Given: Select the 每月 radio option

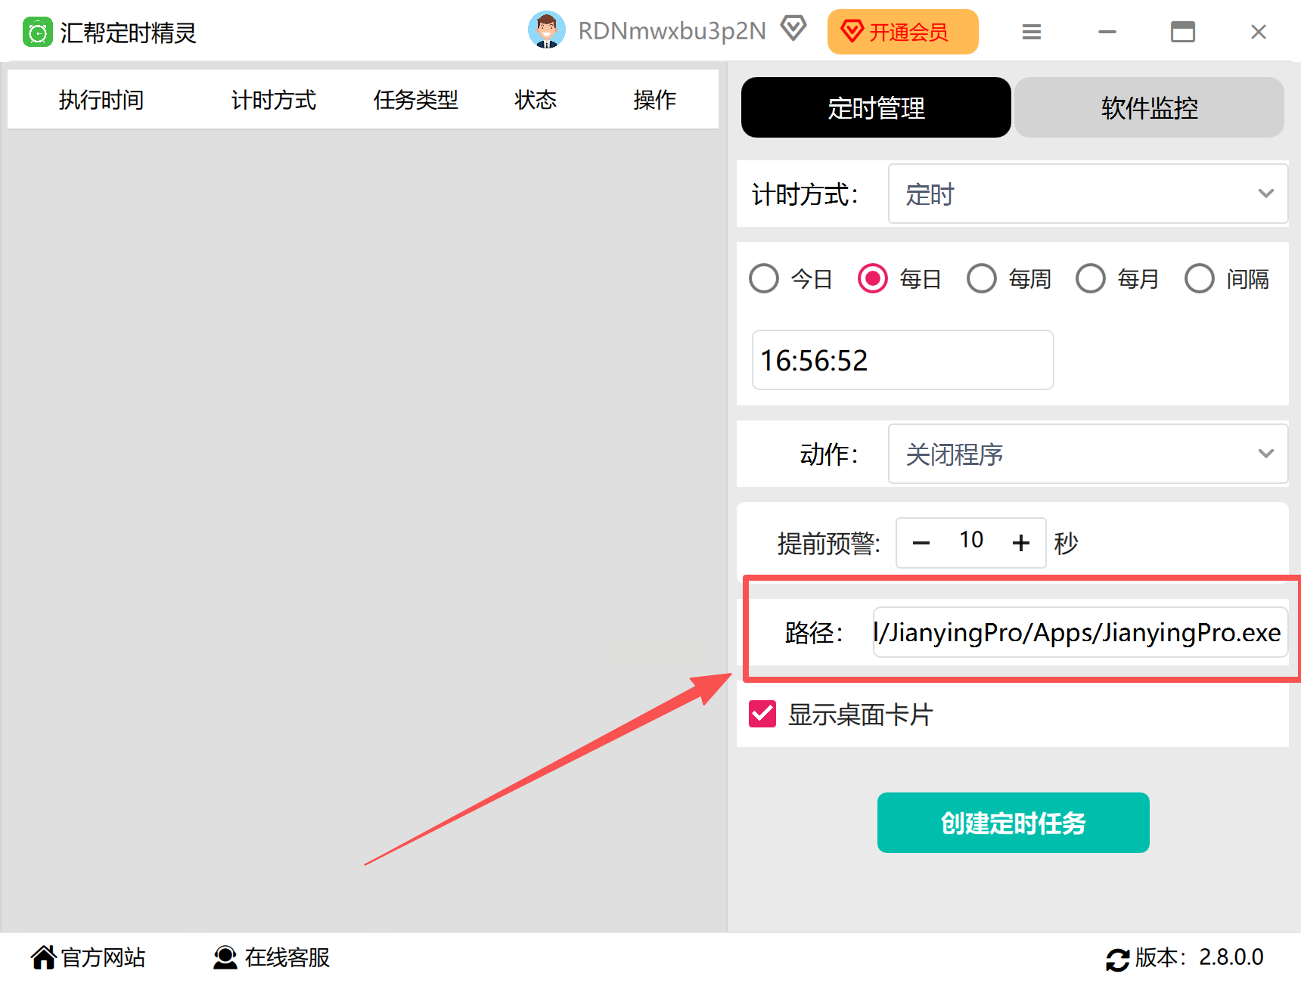Looking at the screenshot, I should coord(1091,279).
